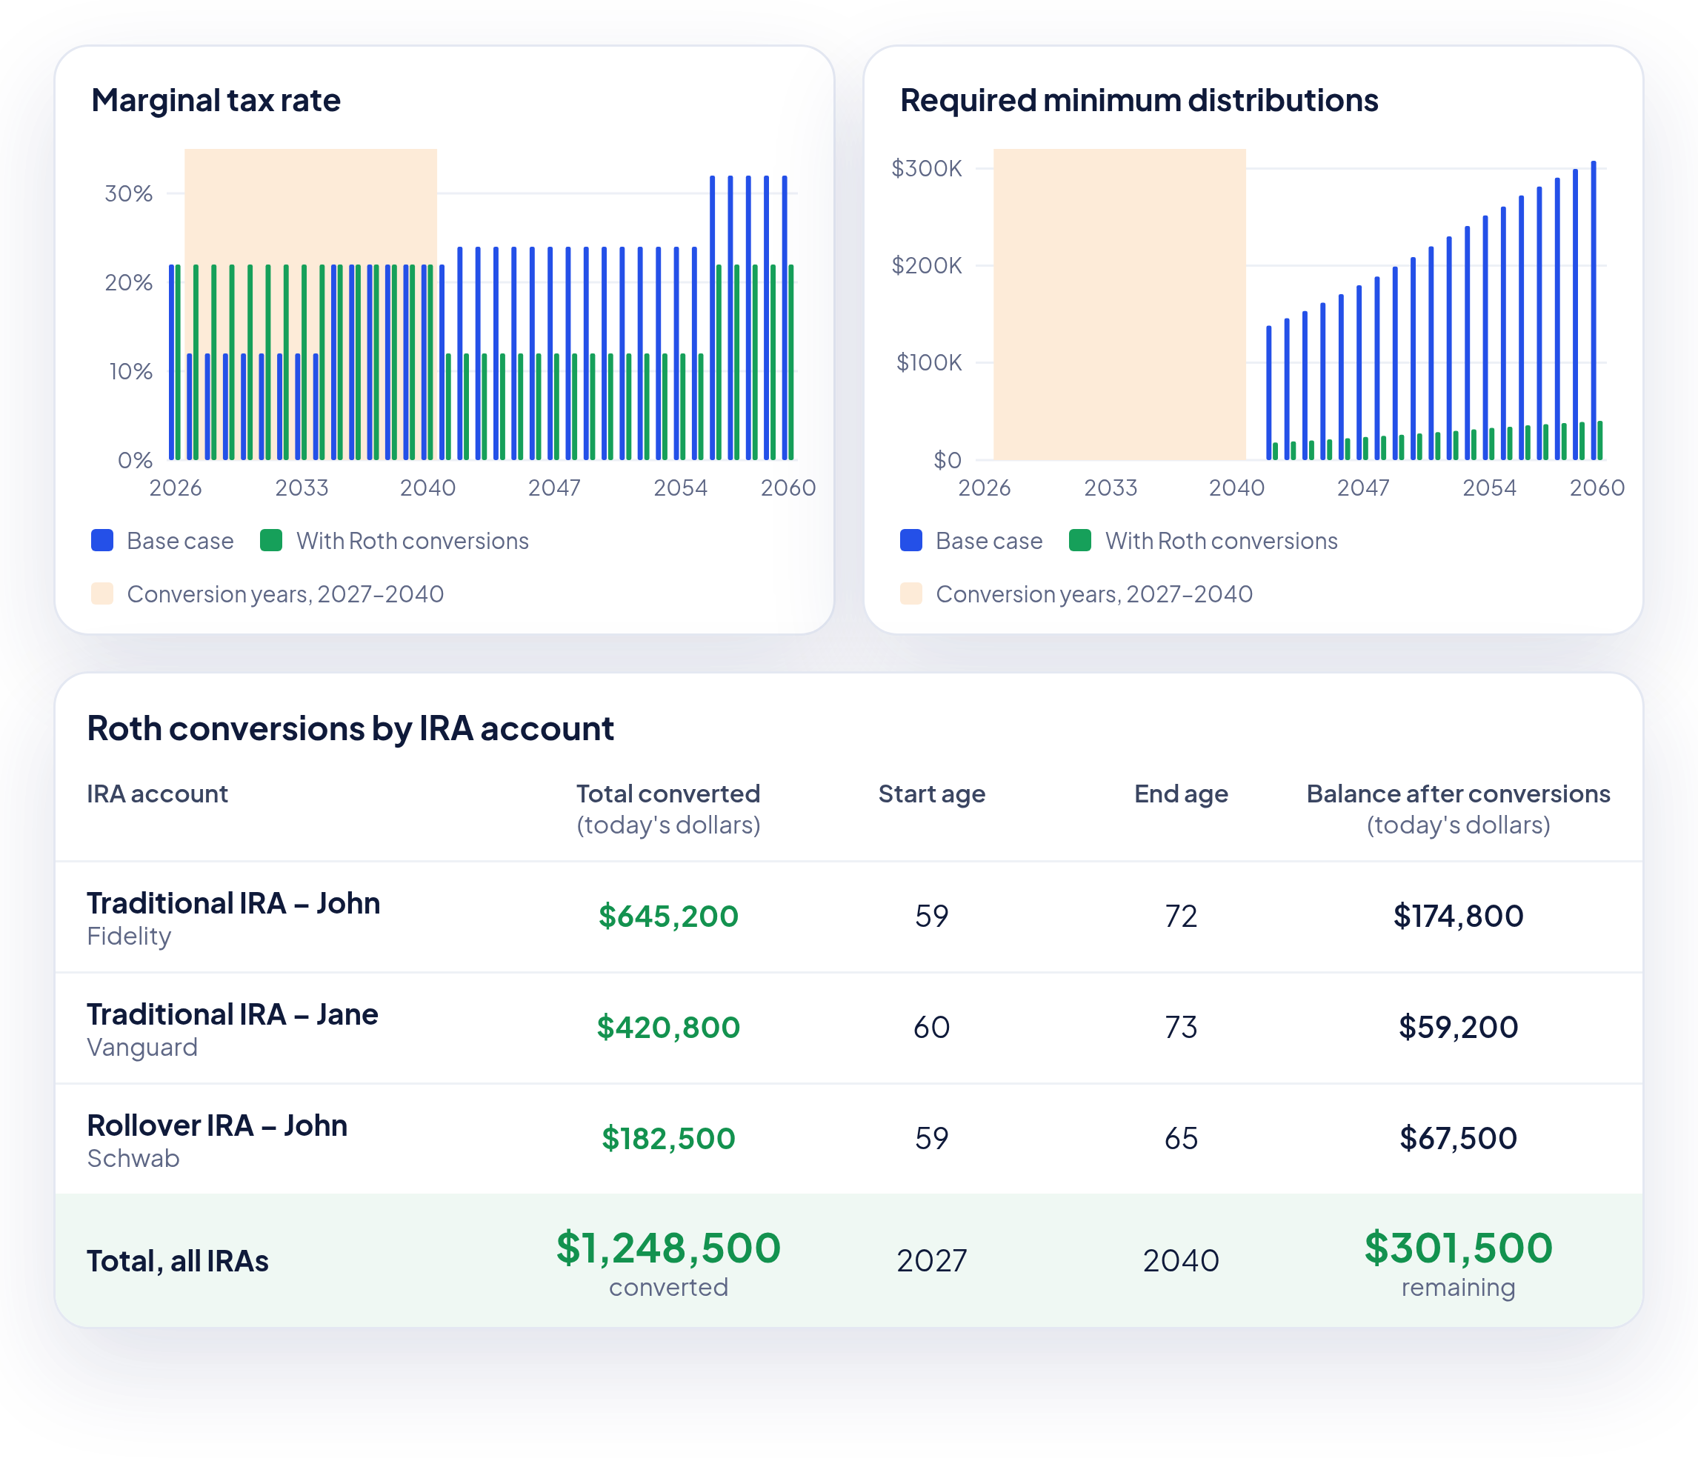The width and height of the screenshot is (1698, 1467).
Task: Click the peach Conversion years swatch under Required minimum distributions
Action: point(911,594)
